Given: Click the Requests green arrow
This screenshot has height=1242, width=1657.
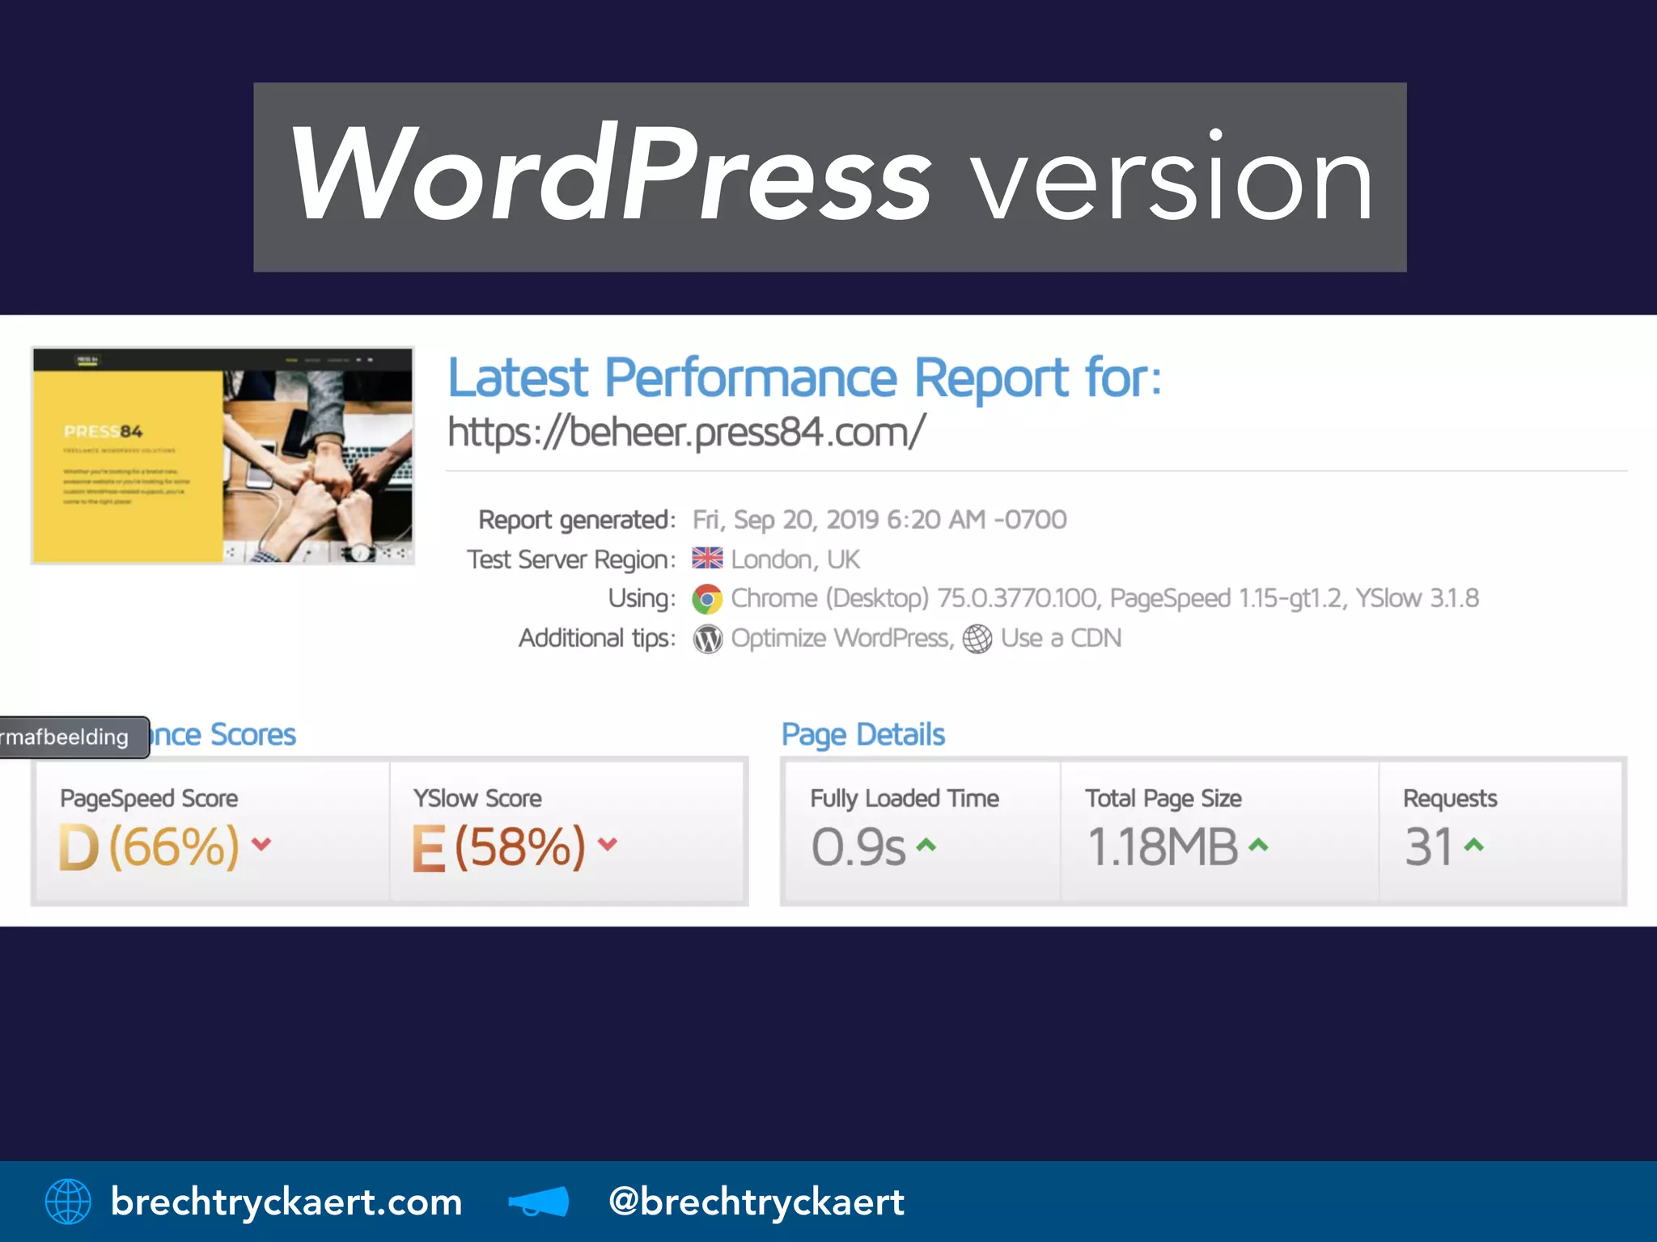Looking at the screenshot, I should [1474, 845].
